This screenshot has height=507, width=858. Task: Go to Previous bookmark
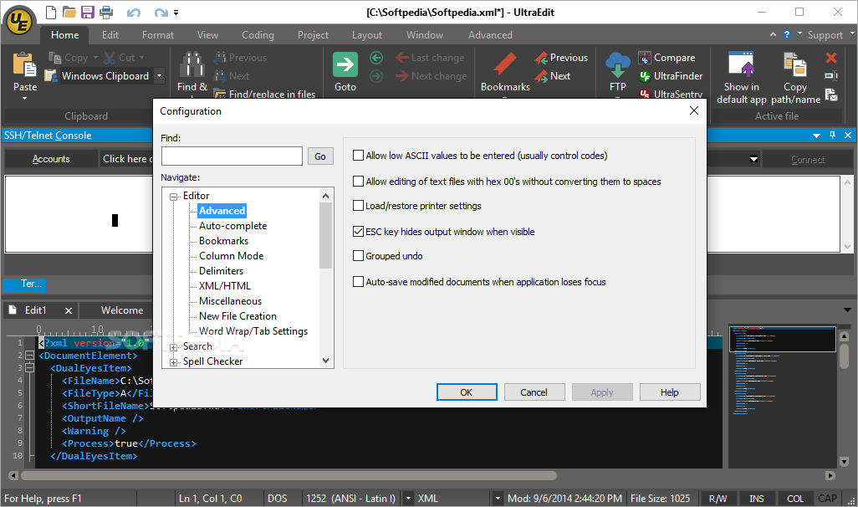coord(561,58)
